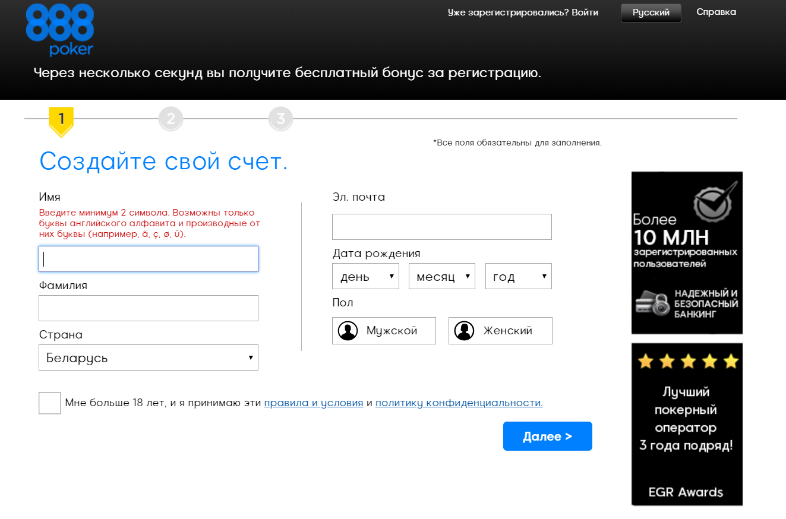Choose the Мужской gender option
The width and height of the screenshot is (786, 519).
(x=384, y=331)
